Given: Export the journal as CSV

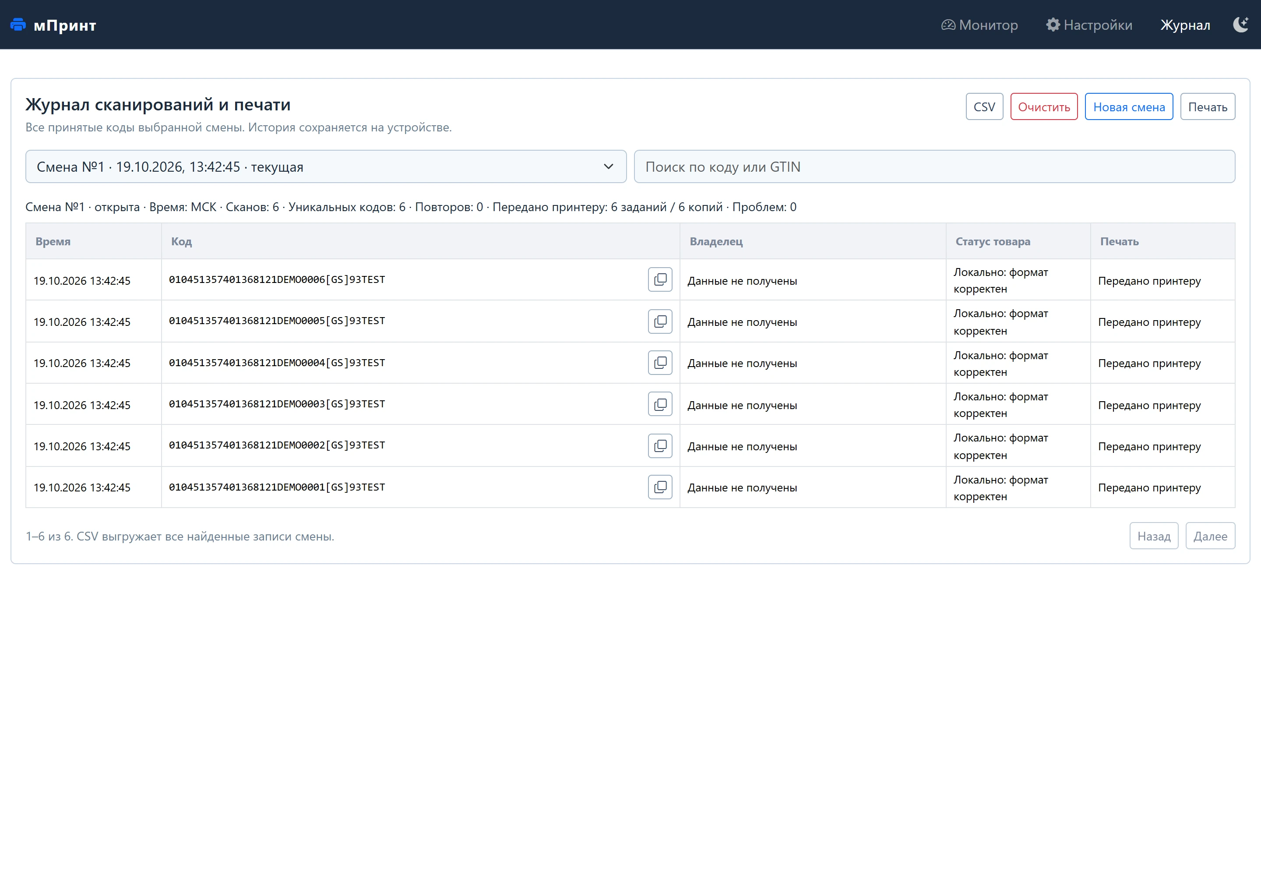Looking at the screenshot, I should coord(984,106).
